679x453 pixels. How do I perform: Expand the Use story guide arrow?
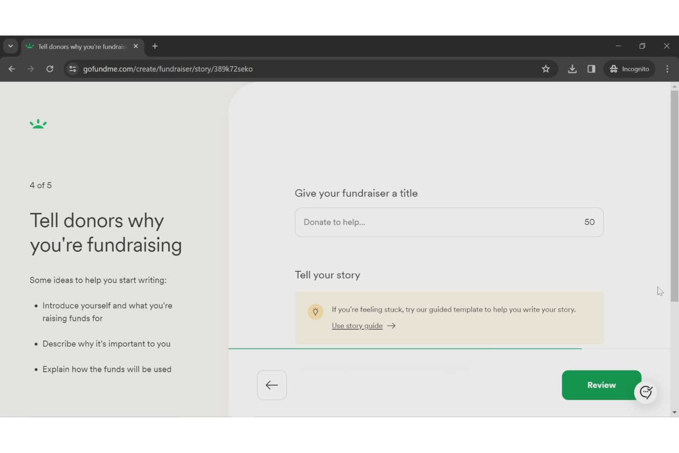(x=391, y=325)
